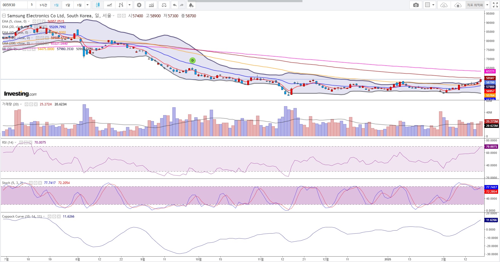Open Coppock Curve settings gear
This screenshot has height=262, width=500.
coord(54,216)
